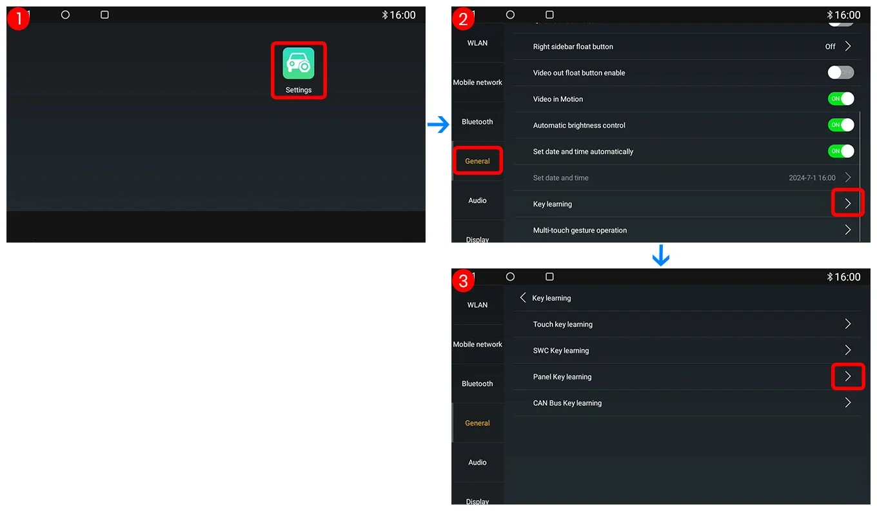The height and width of the screenshot is (511, 877).
Task: Turn off the Video in Motion switch
Action: tap(841, 99)
